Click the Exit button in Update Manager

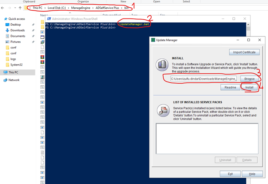click(x=230, y=174)
